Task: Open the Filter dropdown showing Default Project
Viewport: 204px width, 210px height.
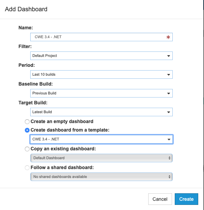Action: [101, 56]
